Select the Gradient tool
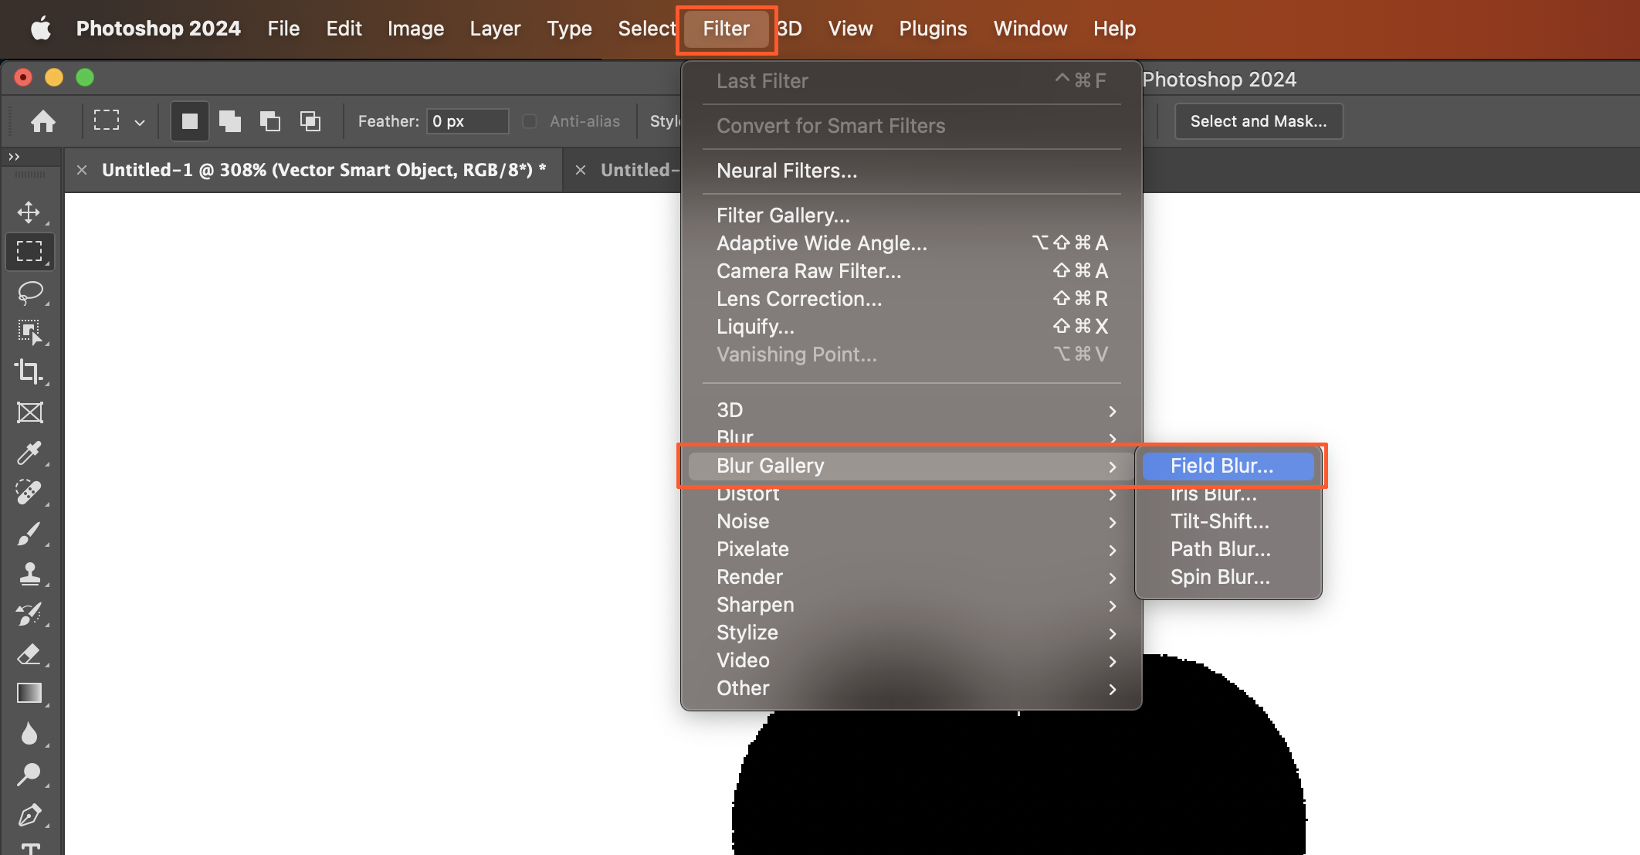Screen dimensions: 1640x855 point(29,693)
